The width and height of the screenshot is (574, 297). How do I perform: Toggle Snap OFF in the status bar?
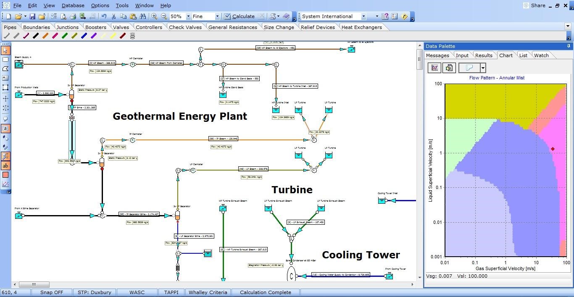pyautogui.click(x=52, y=292)
